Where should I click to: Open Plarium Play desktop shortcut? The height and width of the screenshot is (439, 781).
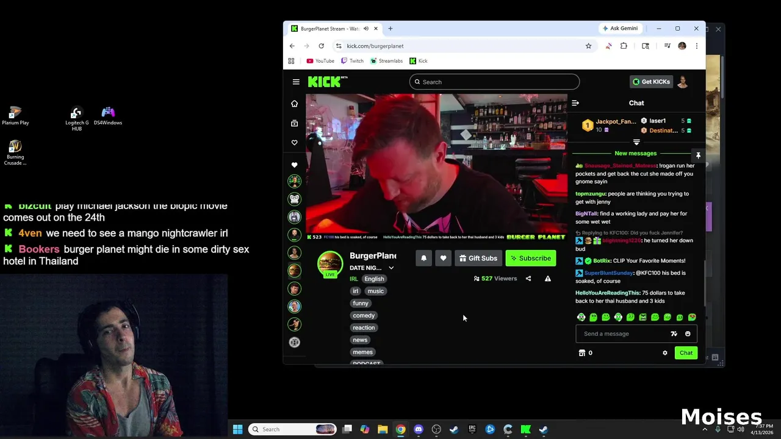pyautogui.click(x=15, y=116)
